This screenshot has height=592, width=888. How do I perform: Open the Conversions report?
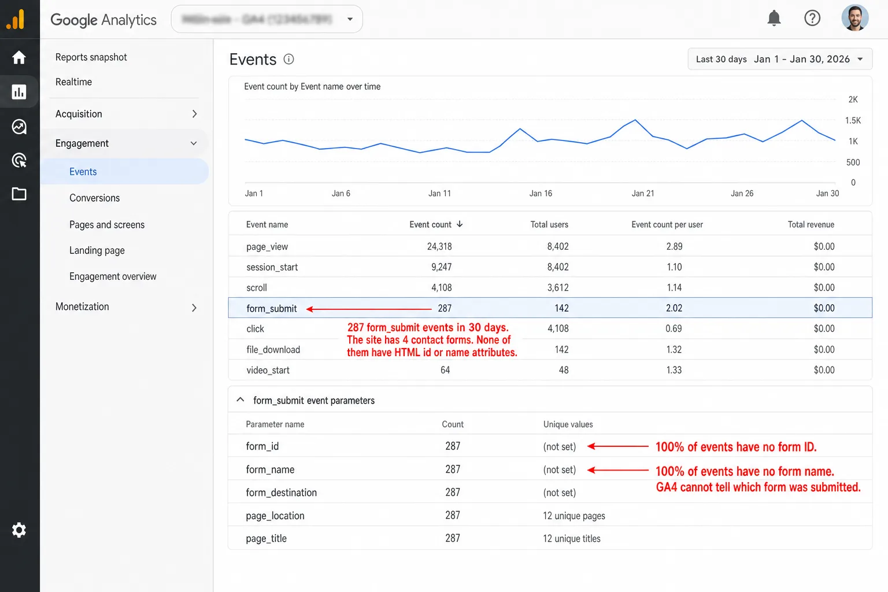pyautogui.click(x=94, y=198)
